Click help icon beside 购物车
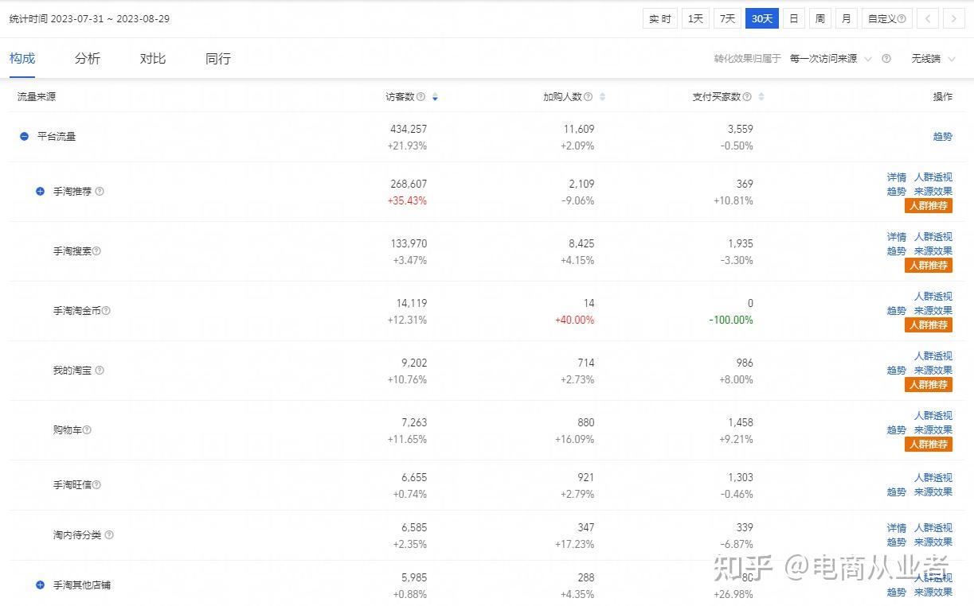This screenshot has height=606, width=974. (x=87, y=430)
